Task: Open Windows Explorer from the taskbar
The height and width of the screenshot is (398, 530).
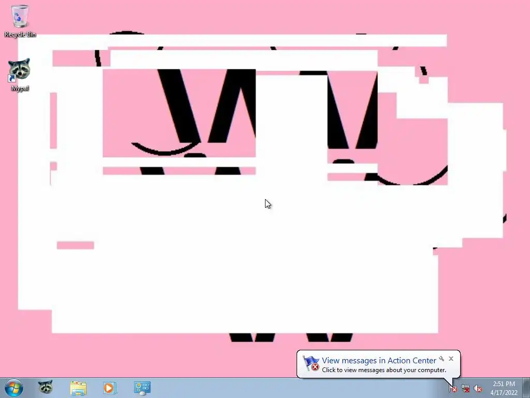Action: [78, 388]
